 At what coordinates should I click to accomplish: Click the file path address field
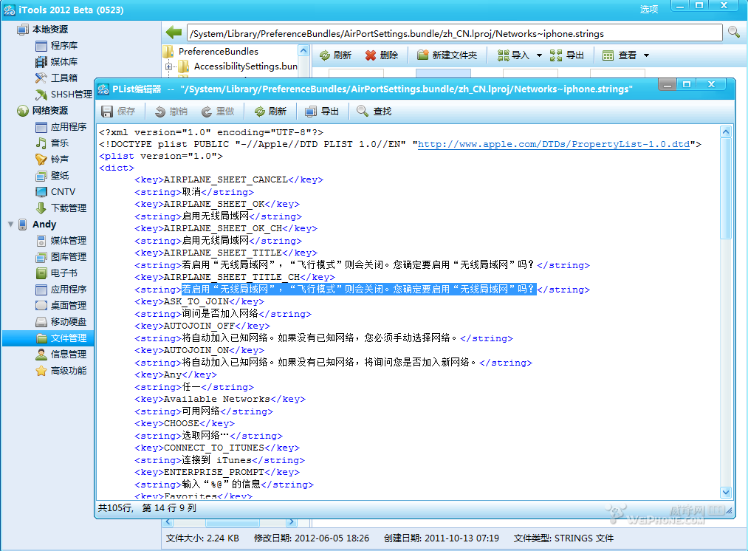[x=454, y=33]
